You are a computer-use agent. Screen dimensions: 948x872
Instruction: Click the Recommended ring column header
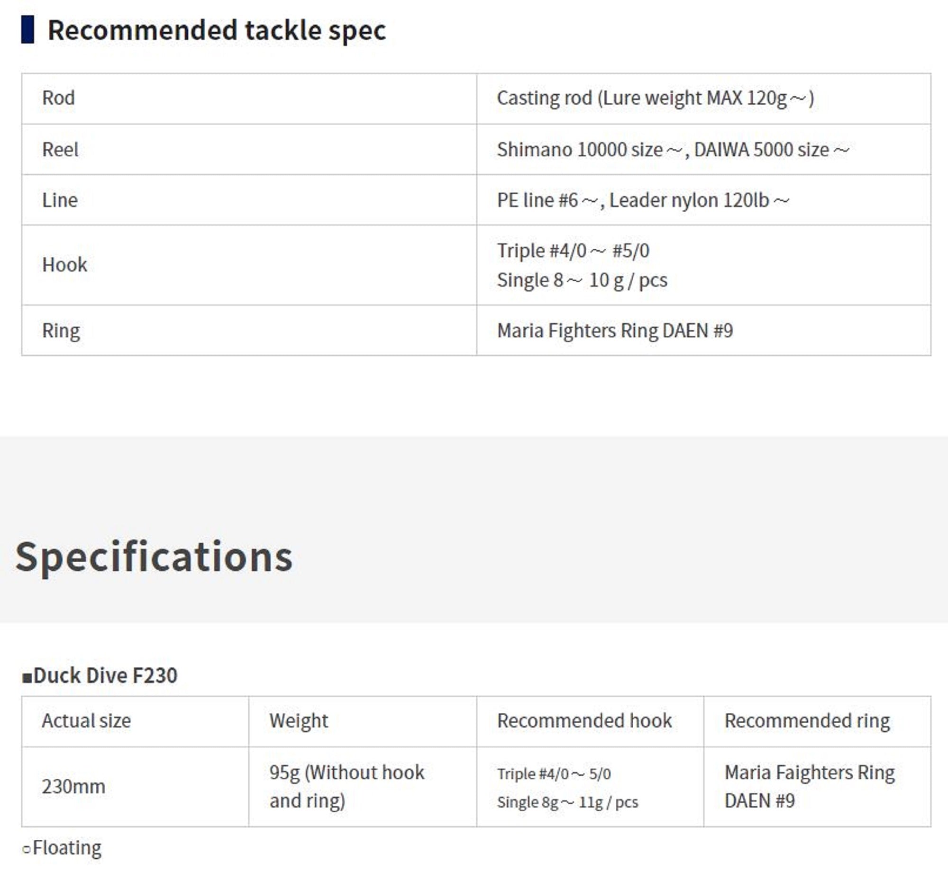point(807,720)
